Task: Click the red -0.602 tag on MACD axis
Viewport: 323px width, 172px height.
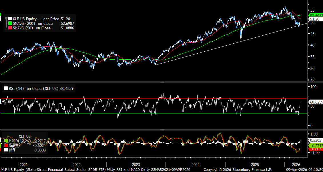Action: click(315, 149)
